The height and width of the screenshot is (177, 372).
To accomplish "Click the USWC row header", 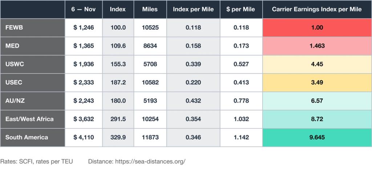I will [x=32, y=64].
